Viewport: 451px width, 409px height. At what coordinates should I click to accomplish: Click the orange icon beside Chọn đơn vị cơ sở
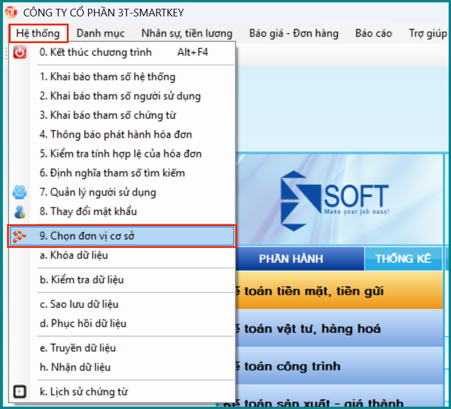[20, 237]
